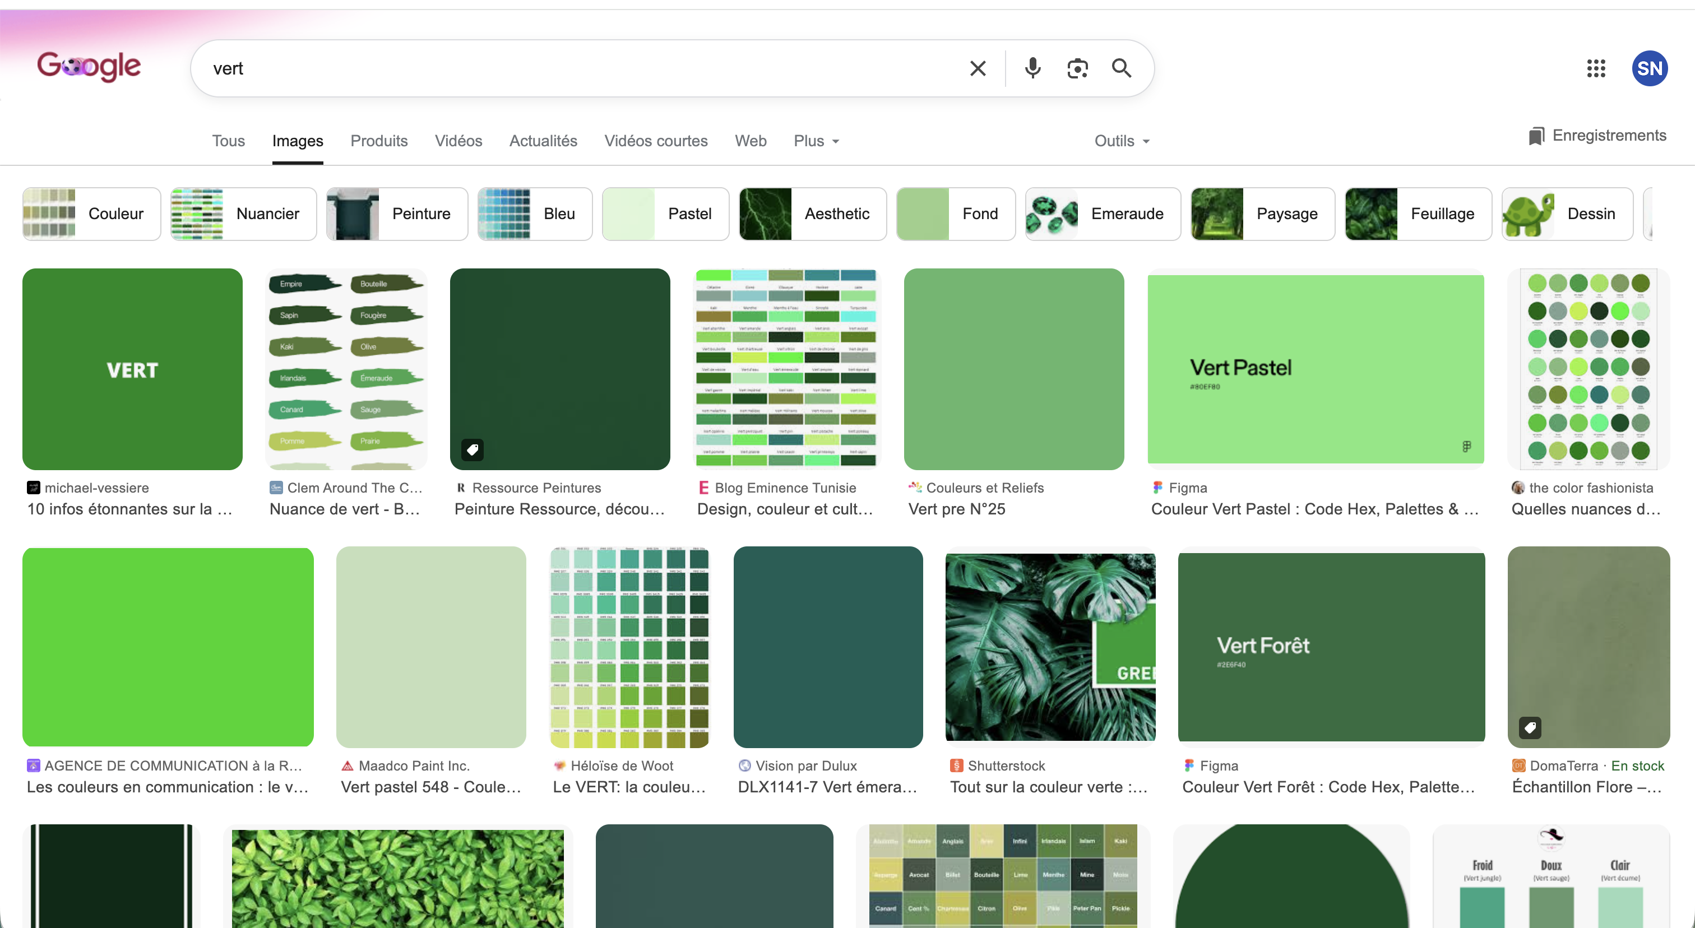Click the AGENCE DE COMMUNICATION favicon
Viewport: 1695px width, 928px height.
tap(34, 765)
